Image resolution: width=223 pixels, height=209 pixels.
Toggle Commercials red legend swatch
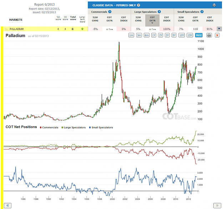pos(41,128)
